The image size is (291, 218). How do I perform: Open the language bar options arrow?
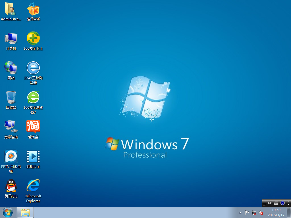pyautogui.click(x=289, y=204)
